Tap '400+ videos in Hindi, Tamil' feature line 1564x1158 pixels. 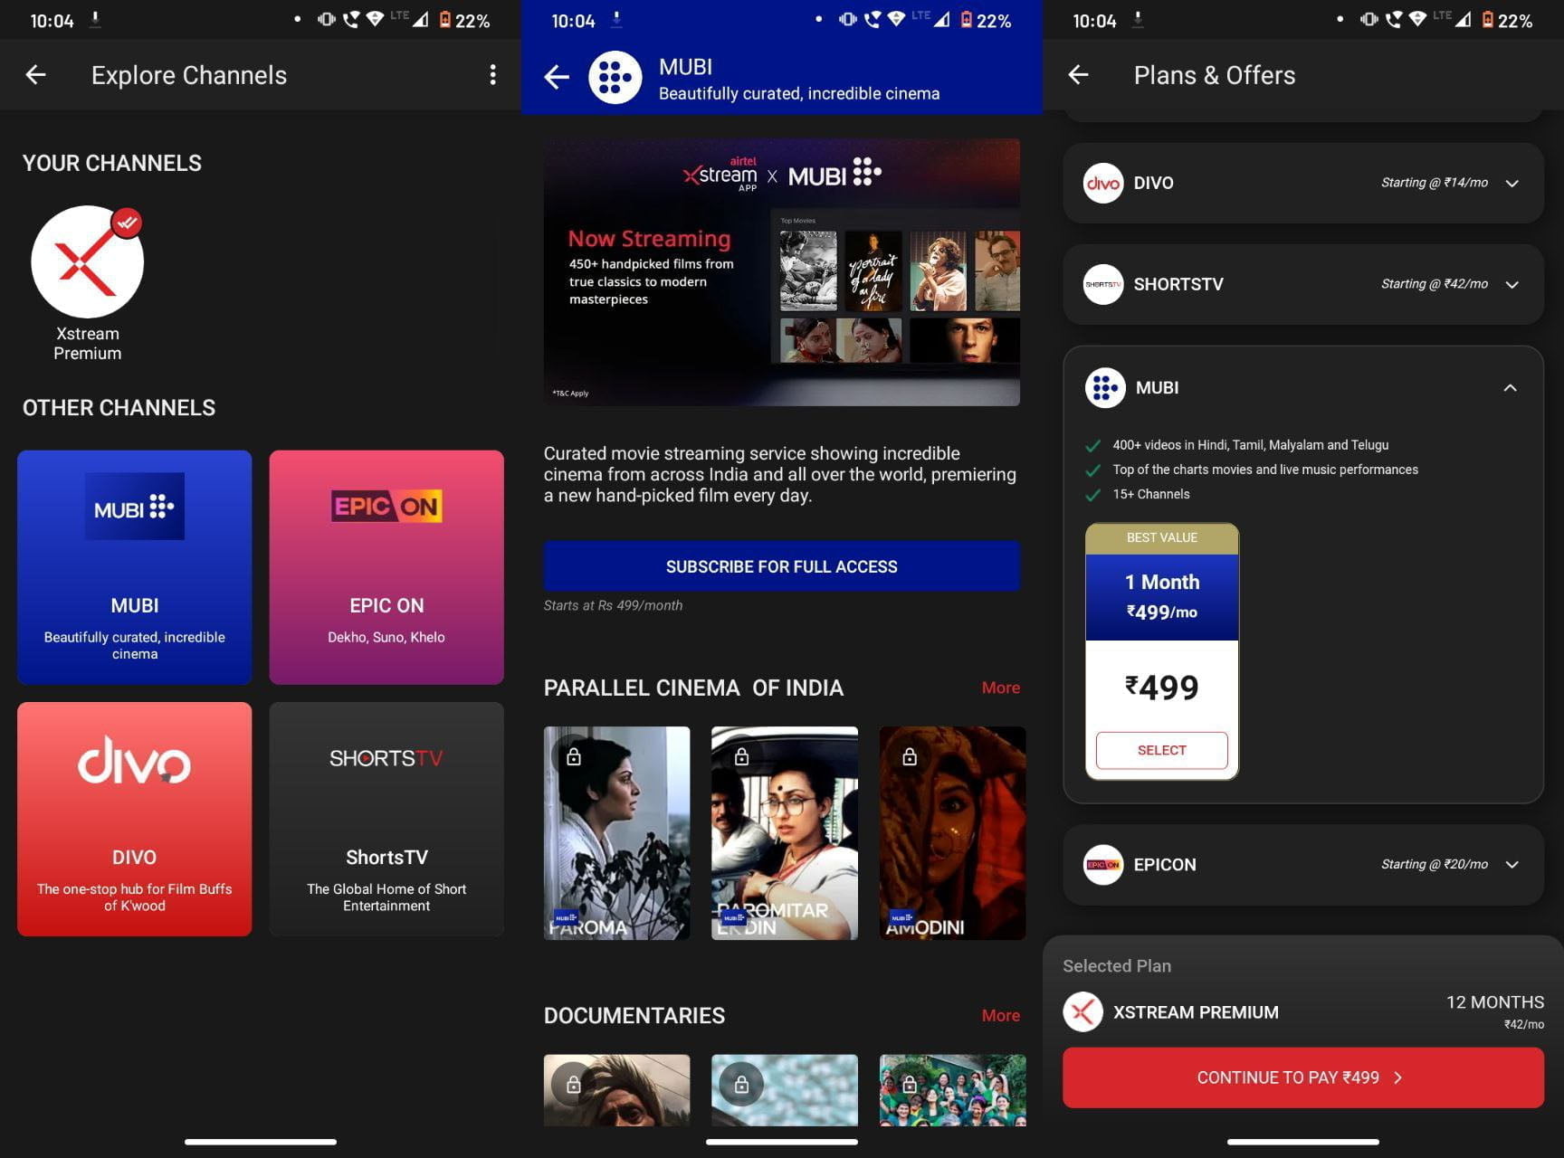[x=1251, y=445]
